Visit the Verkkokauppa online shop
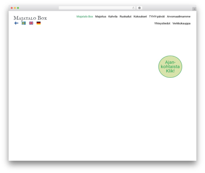The height and width of the screenshot is (173, 205). pos(182,23)
